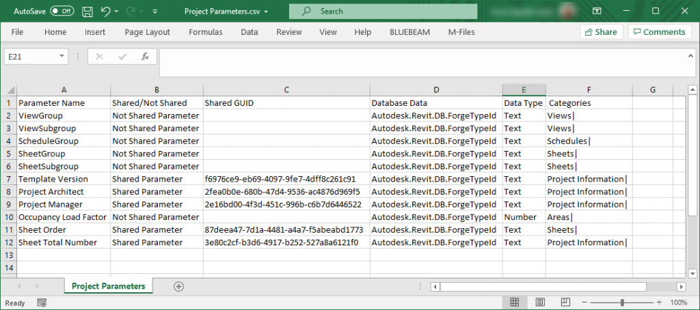Switch to the Insert ribbon tab
The height and width of the screenshot is (310, 700).
(95, 32)
